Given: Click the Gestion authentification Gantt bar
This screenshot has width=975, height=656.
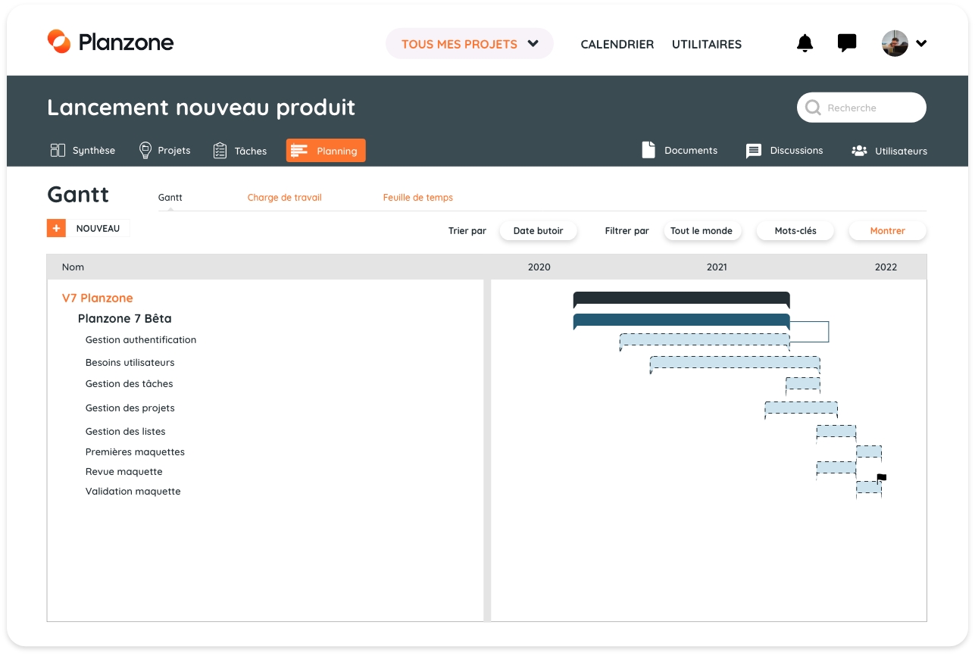Looking at the screenshot, I should pos(705,340).
